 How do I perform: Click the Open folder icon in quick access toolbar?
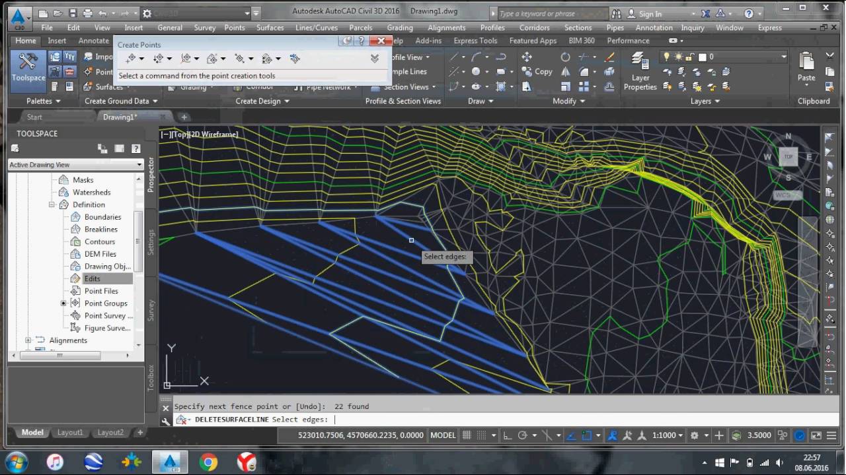point(57,13)
